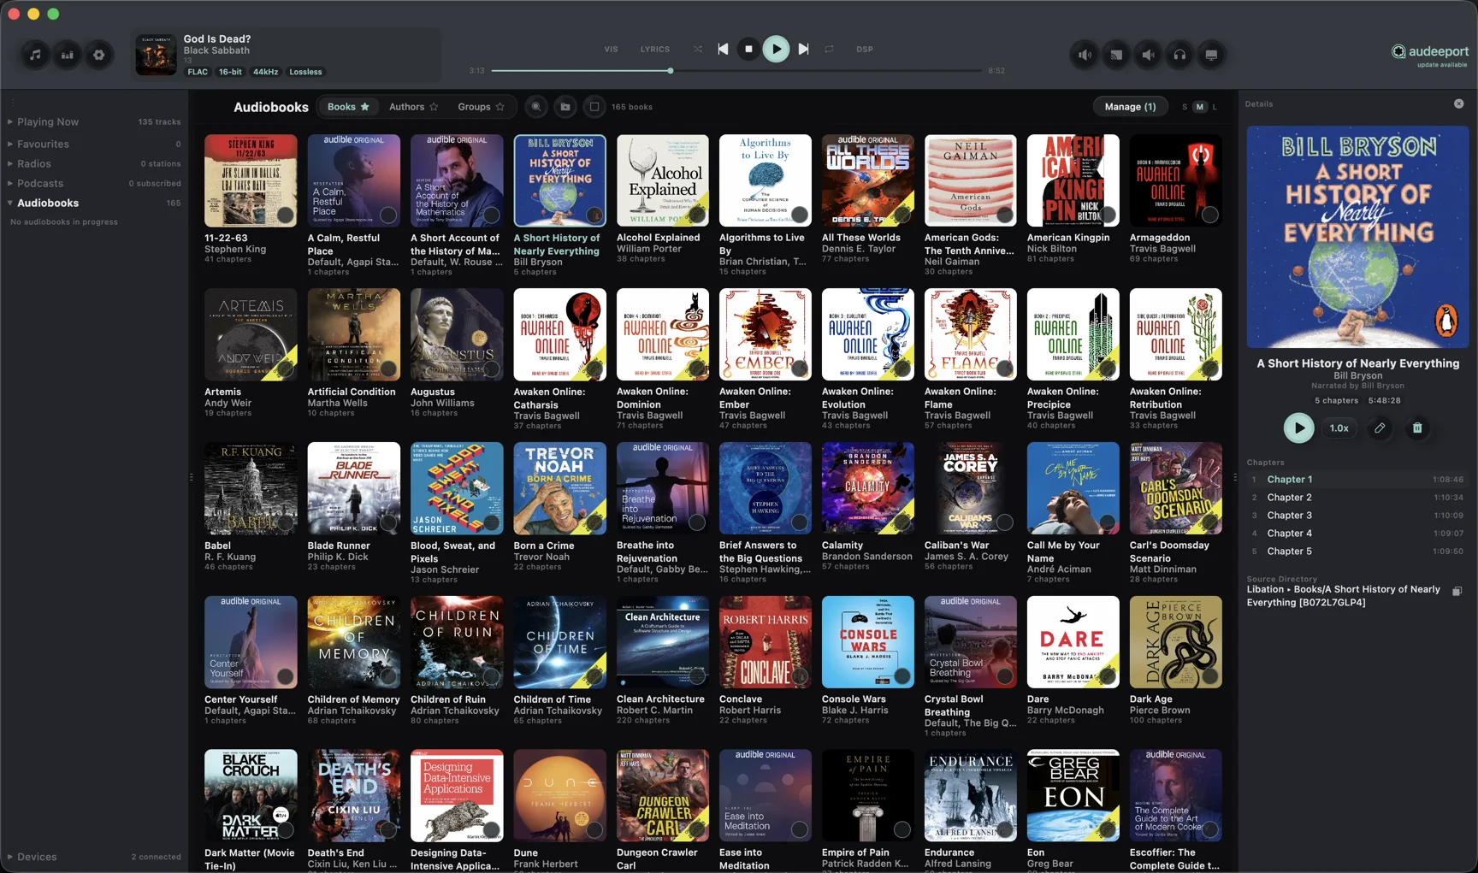Skip to the next track
This screenshot has height=873, width=1478.
point(803,49)
